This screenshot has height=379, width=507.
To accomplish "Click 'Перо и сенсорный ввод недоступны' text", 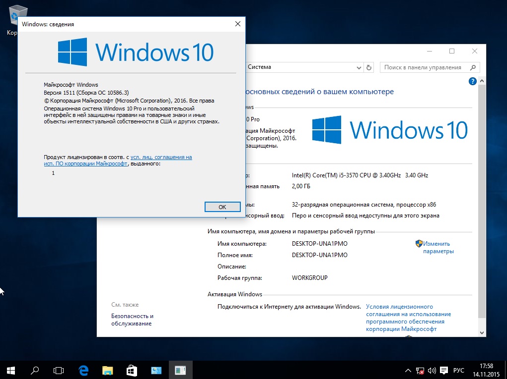I will pos(365,216).
